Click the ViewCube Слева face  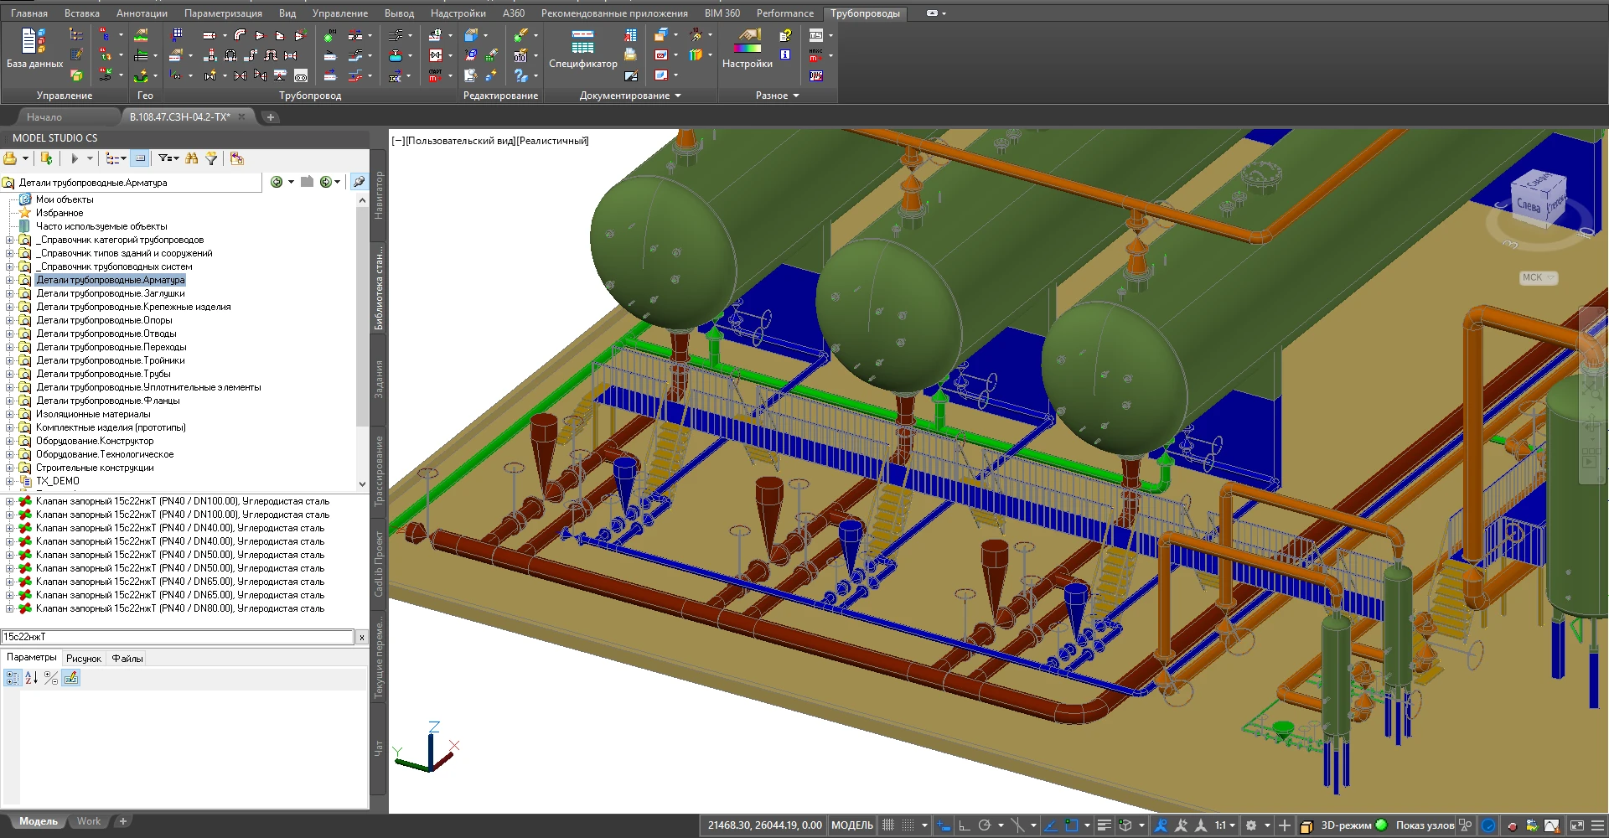(x=1529, y=204)
